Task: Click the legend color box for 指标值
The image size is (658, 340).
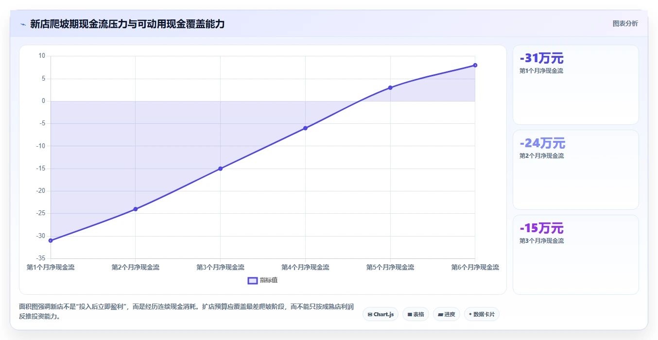Action: coord(253,281)
